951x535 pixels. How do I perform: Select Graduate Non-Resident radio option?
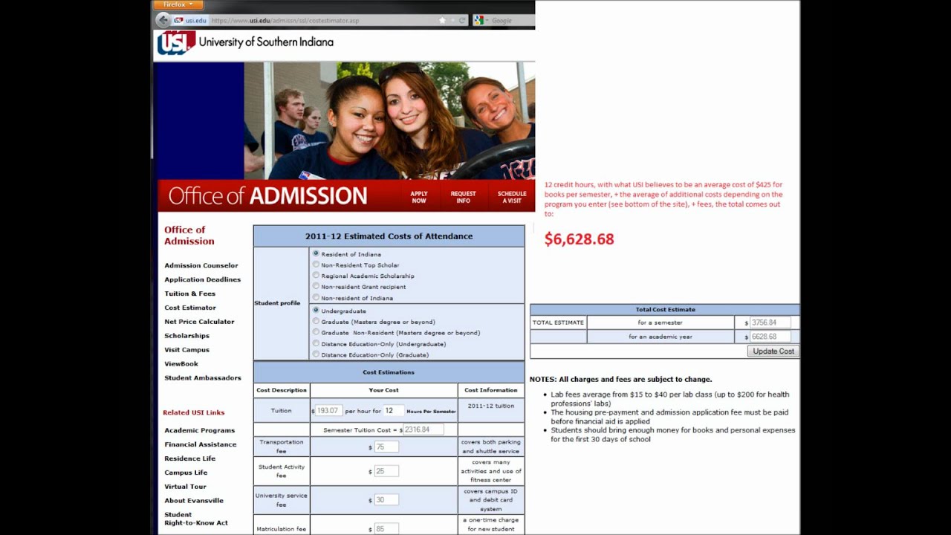coord(316,332)
